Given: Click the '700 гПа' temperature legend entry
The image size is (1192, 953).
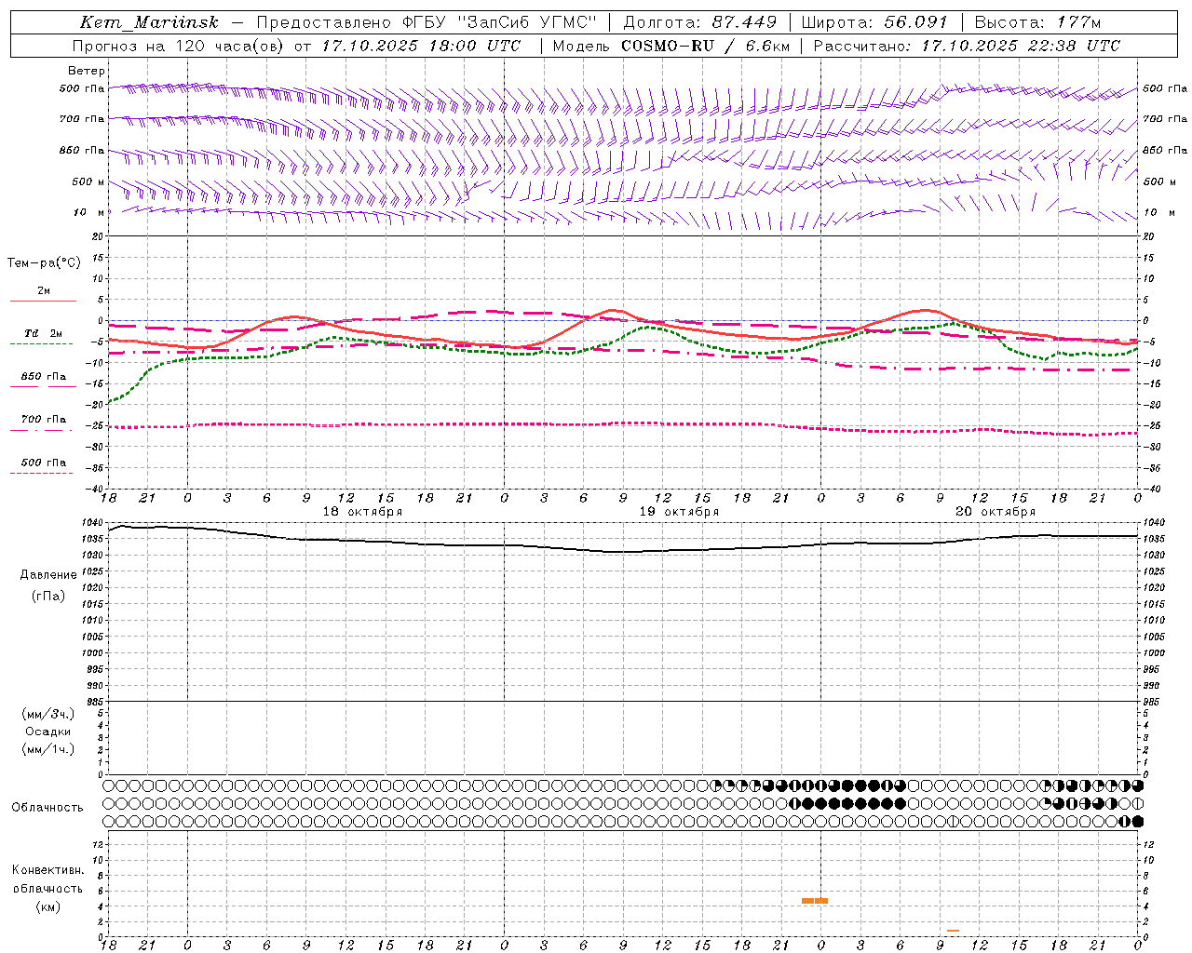Looking at the screenshot, I should click(44, 419).
